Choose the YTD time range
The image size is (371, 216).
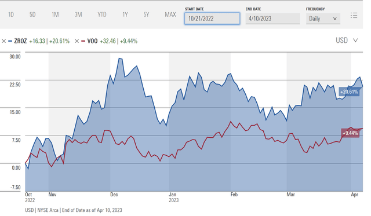coord(102,14)
